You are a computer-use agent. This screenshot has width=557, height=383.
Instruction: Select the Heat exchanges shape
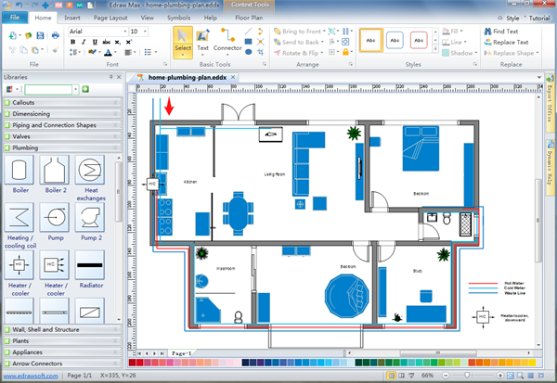click(x=89, y=172)
